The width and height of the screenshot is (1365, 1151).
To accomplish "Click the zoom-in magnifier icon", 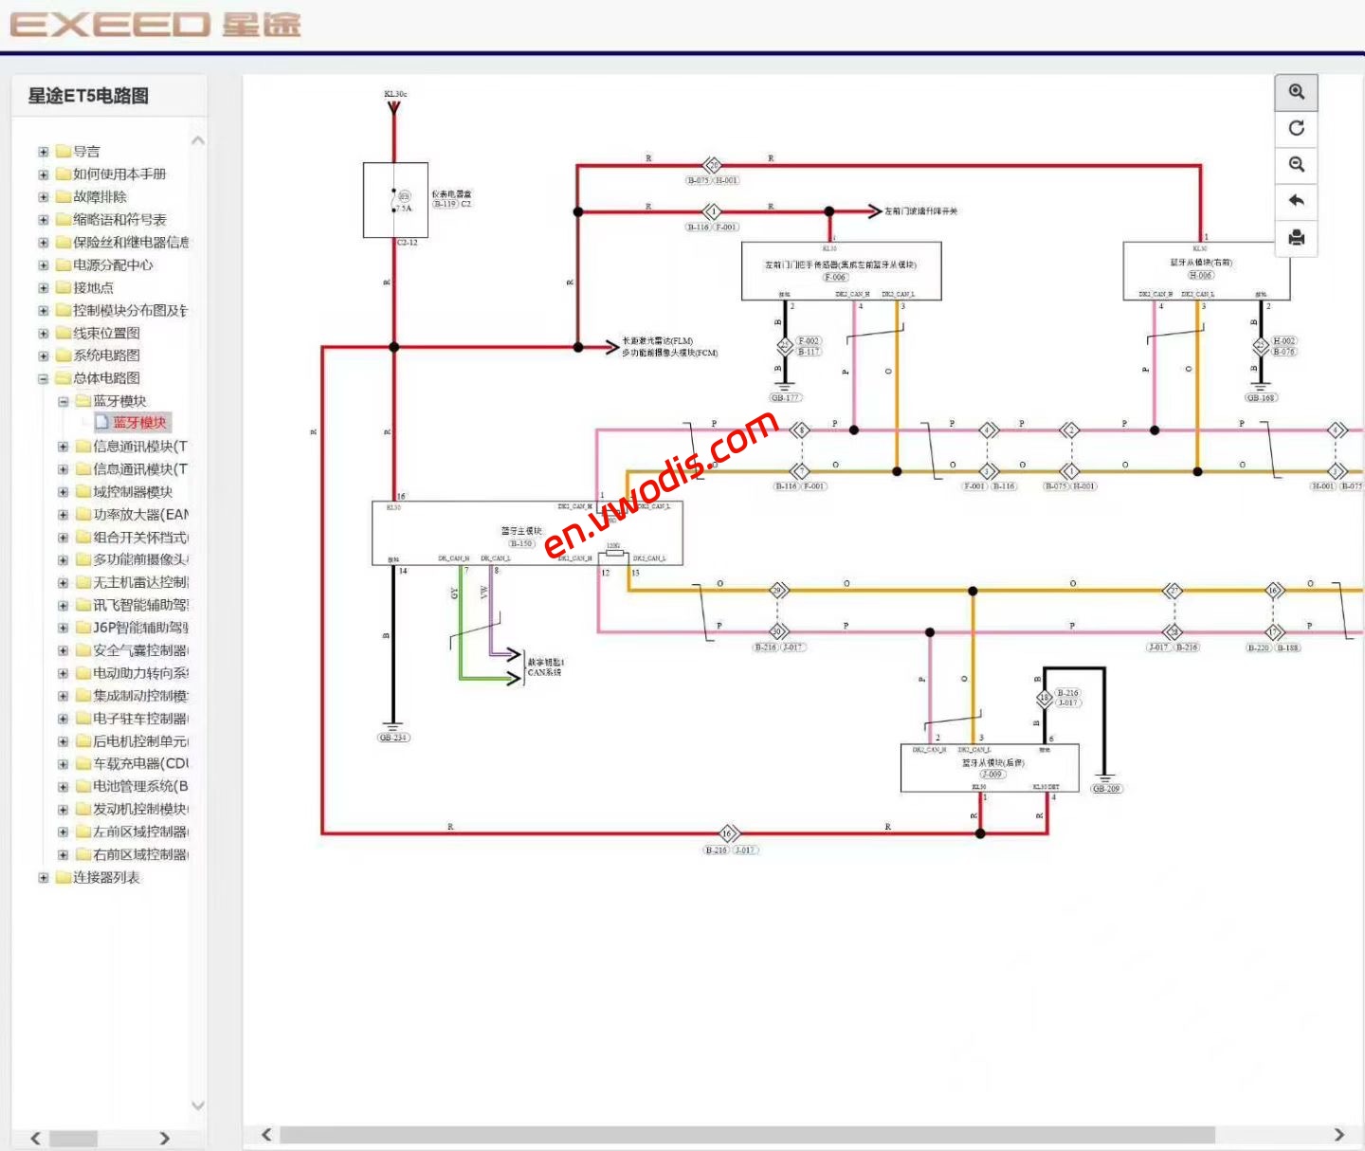I will pyautogui.click(x=1297, y=91).
